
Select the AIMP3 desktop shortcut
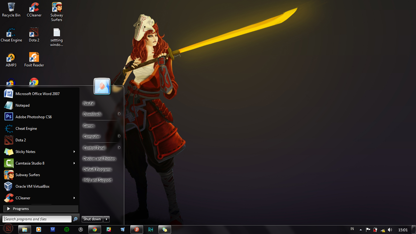(11, 60)
